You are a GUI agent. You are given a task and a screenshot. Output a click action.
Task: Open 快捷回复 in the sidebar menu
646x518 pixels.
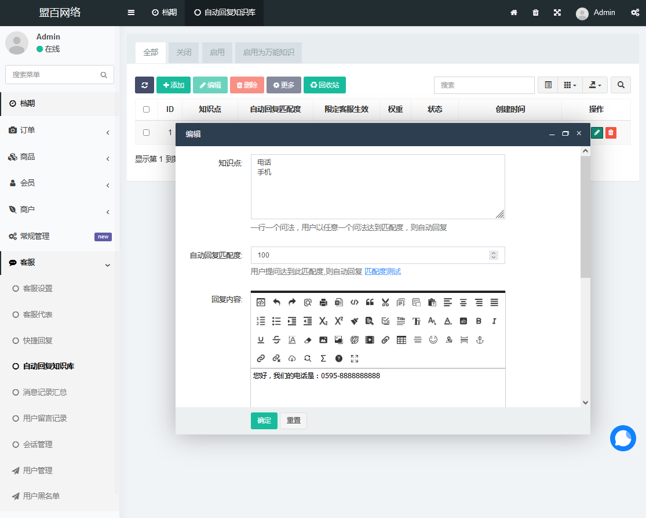click(38, 340)
